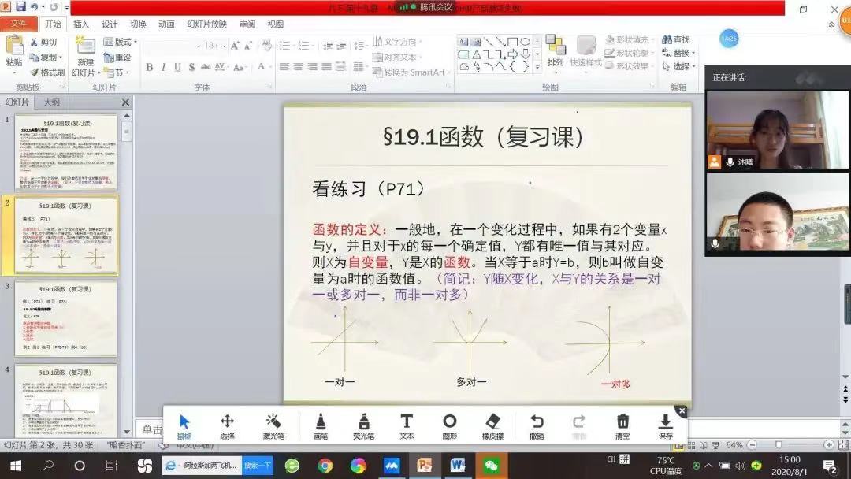This screenshot has width=851, height=479.
Task: Click the 清空 trash icon to clear annotations
Action: point(622,425)
